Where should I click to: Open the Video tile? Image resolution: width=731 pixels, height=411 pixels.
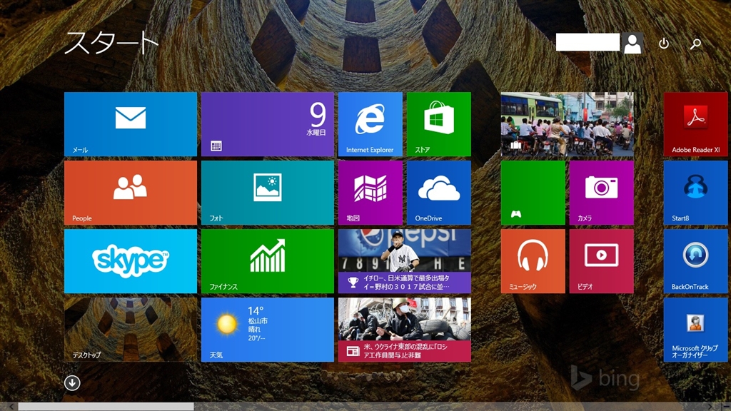601,261
